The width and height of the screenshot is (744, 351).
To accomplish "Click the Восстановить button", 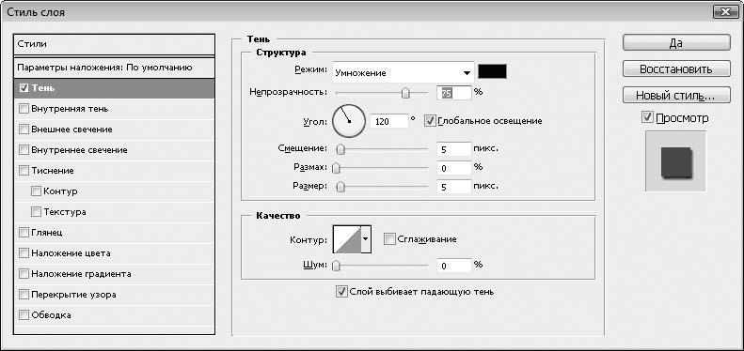I will [x=676, y=69].
